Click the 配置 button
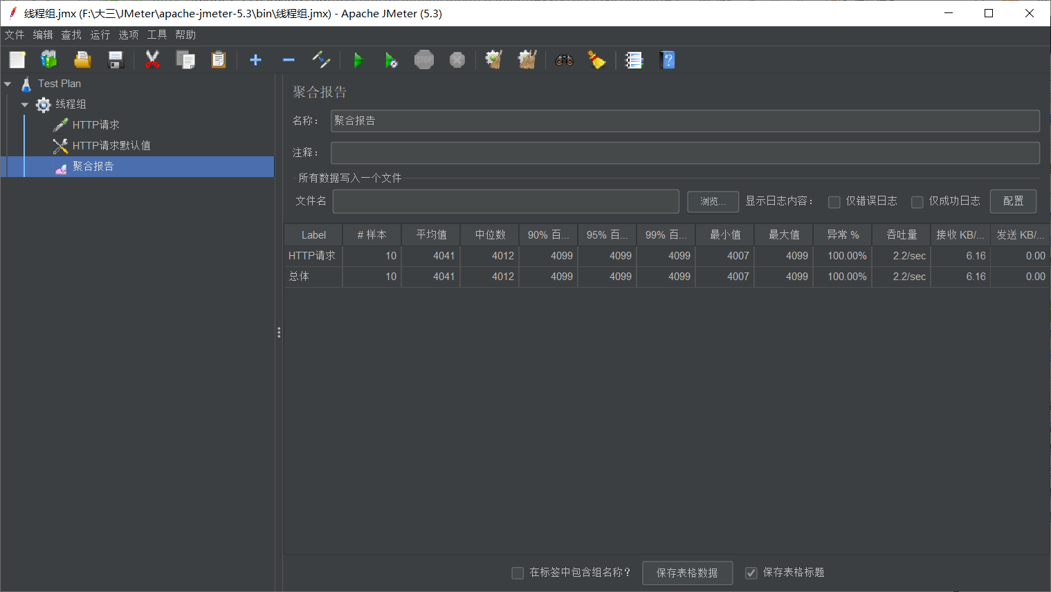Viewport: 1051px width, 592px height. click(x=1013, y=201)
